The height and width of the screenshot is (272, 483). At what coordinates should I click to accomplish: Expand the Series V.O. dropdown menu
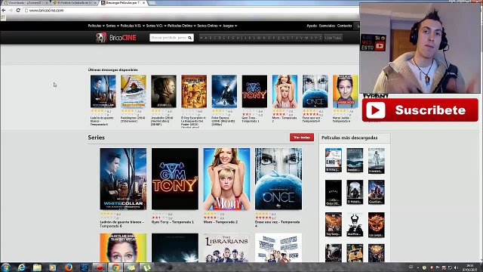tap(156, 26)
